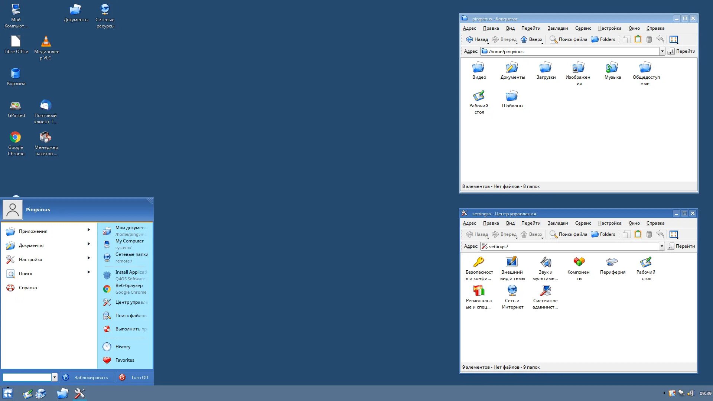Expand the settings:/ address bar dropdown
This screenshot has height=401, width=713.
tap(661, 246)
